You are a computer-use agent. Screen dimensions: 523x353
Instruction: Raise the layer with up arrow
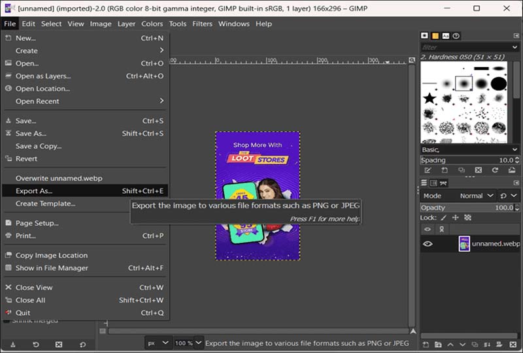point(450,345)
